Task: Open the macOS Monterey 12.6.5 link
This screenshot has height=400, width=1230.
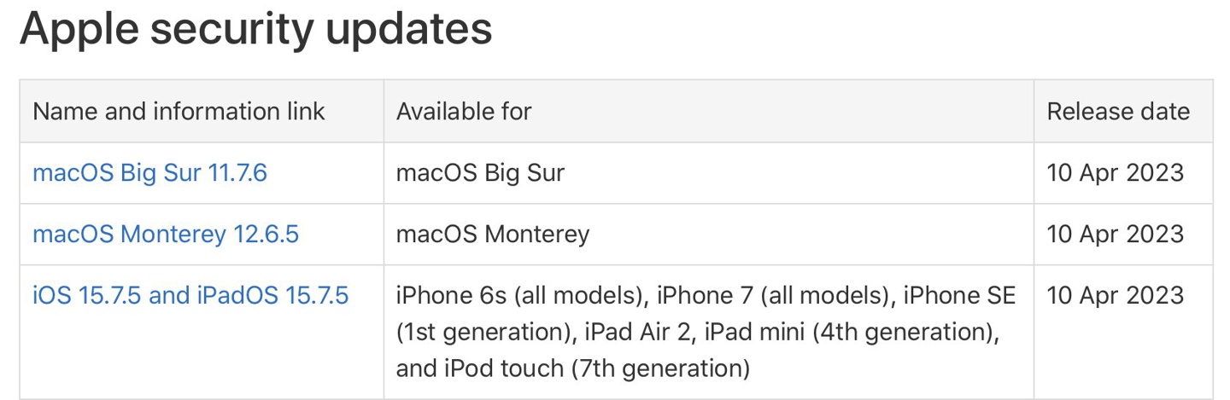Action: 166,234
